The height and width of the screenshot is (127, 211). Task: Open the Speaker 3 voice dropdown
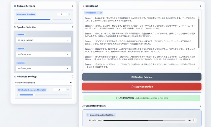44,68
